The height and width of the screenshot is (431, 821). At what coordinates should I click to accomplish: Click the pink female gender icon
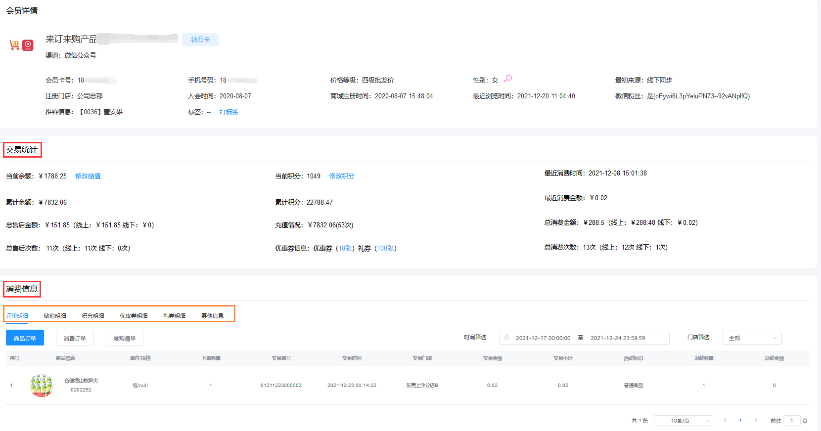(508, 79)
